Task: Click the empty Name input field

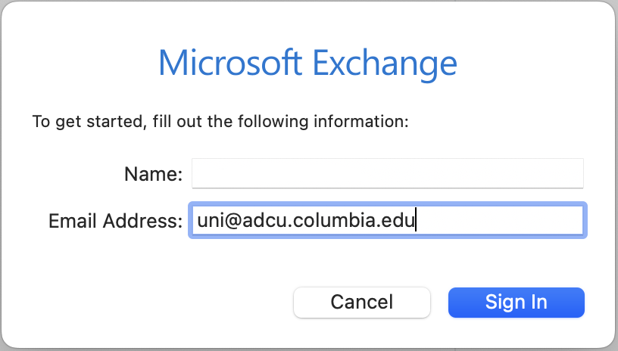Action: pyautogui.click(x=388, y=173)
